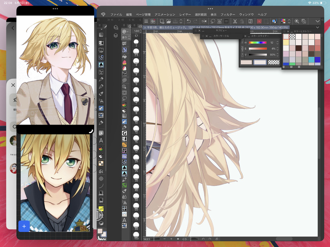Viewport: 330px width, 247px height.
Task: Select brush size 5 preset
Action: point(136,81)
